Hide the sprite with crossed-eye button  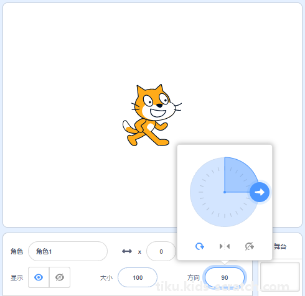pyautogui.click(x=60, y=277)
